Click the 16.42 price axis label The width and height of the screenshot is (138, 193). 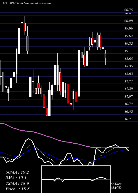point(129,112)
